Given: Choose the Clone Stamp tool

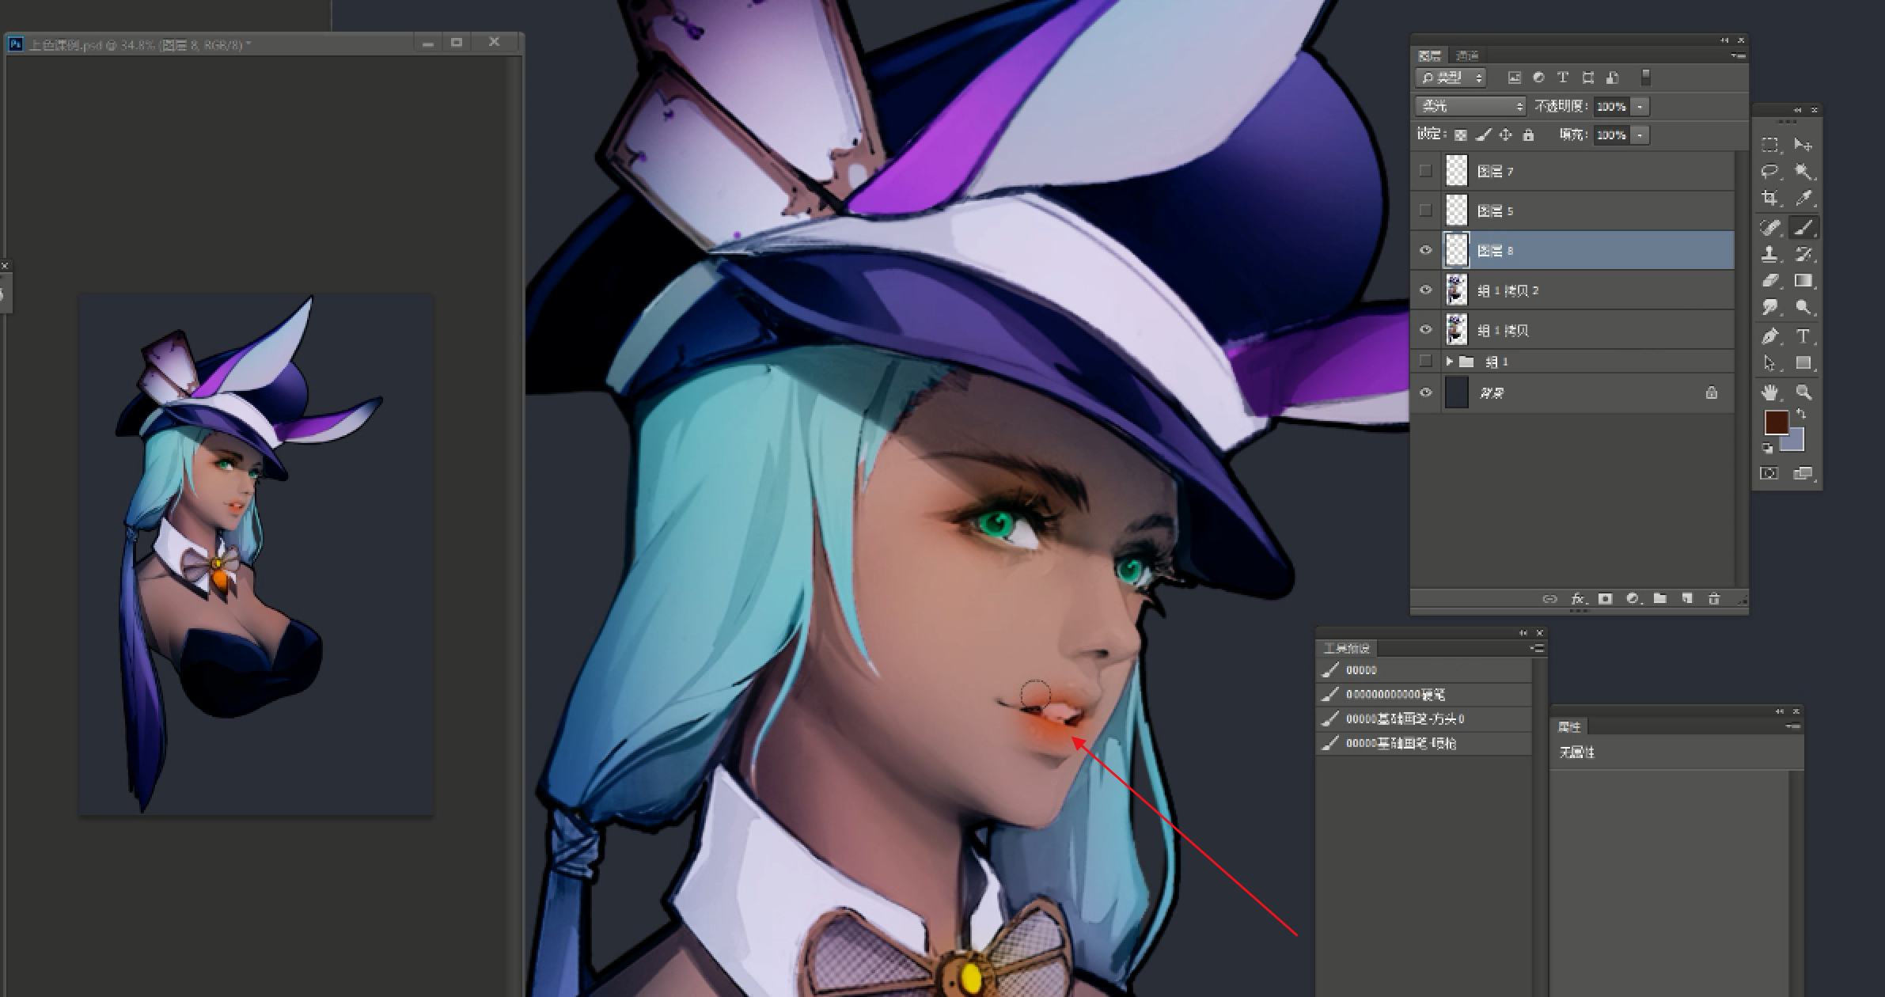Looking at the screenshot, I should 1769,254.
